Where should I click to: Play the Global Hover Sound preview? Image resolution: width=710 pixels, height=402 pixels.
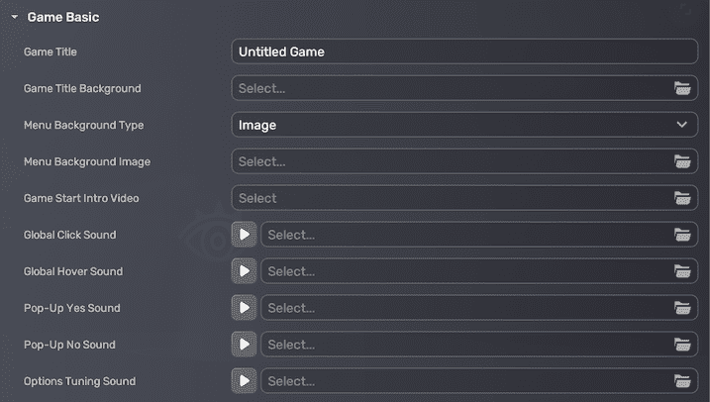click(244, 271)
